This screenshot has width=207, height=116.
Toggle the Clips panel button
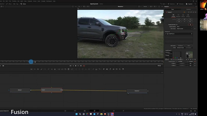16,4
